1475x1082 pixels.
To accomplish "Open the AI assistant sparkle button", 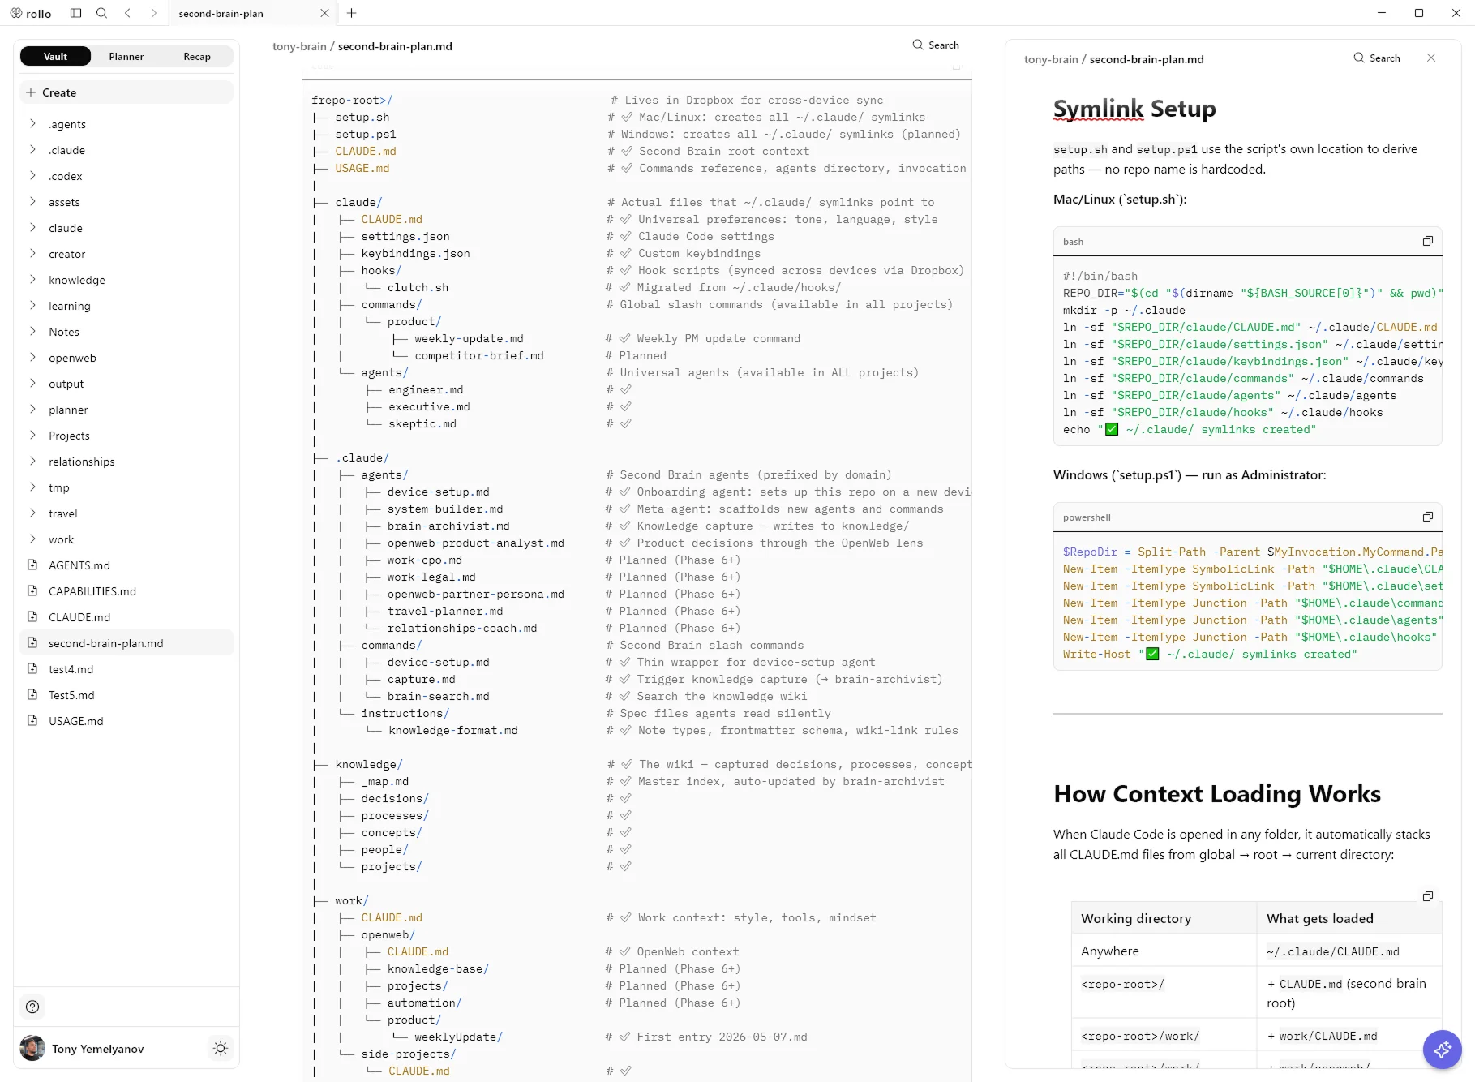I will [1442, 1050].
